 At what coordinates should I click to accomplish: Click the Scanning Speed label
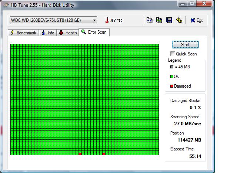185,117
